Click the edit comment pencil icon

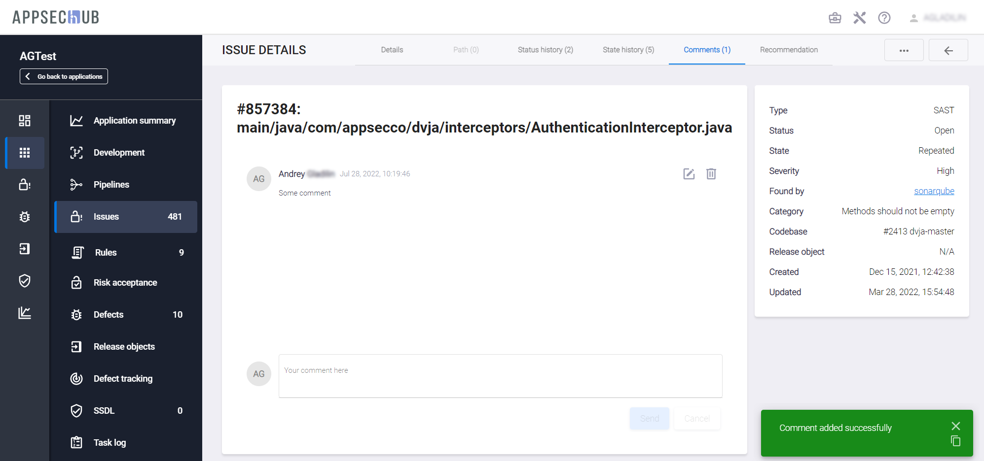(x=689, y=174)
